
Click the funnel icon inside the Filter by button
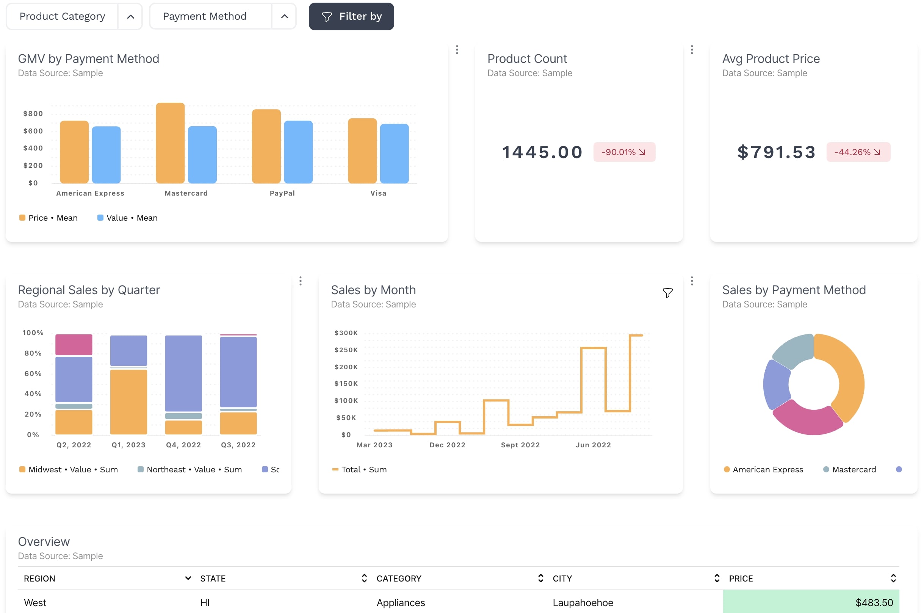coord(327,16)
